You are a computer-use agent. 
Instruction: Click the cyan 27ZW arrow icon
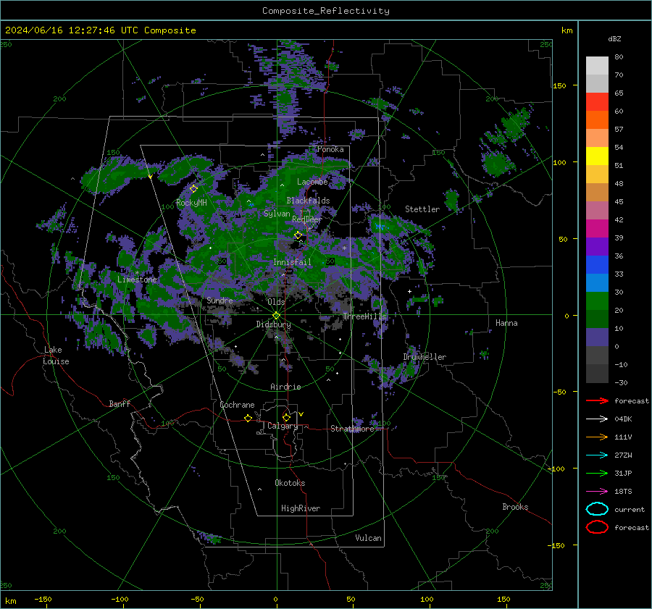tap(597, 455)
